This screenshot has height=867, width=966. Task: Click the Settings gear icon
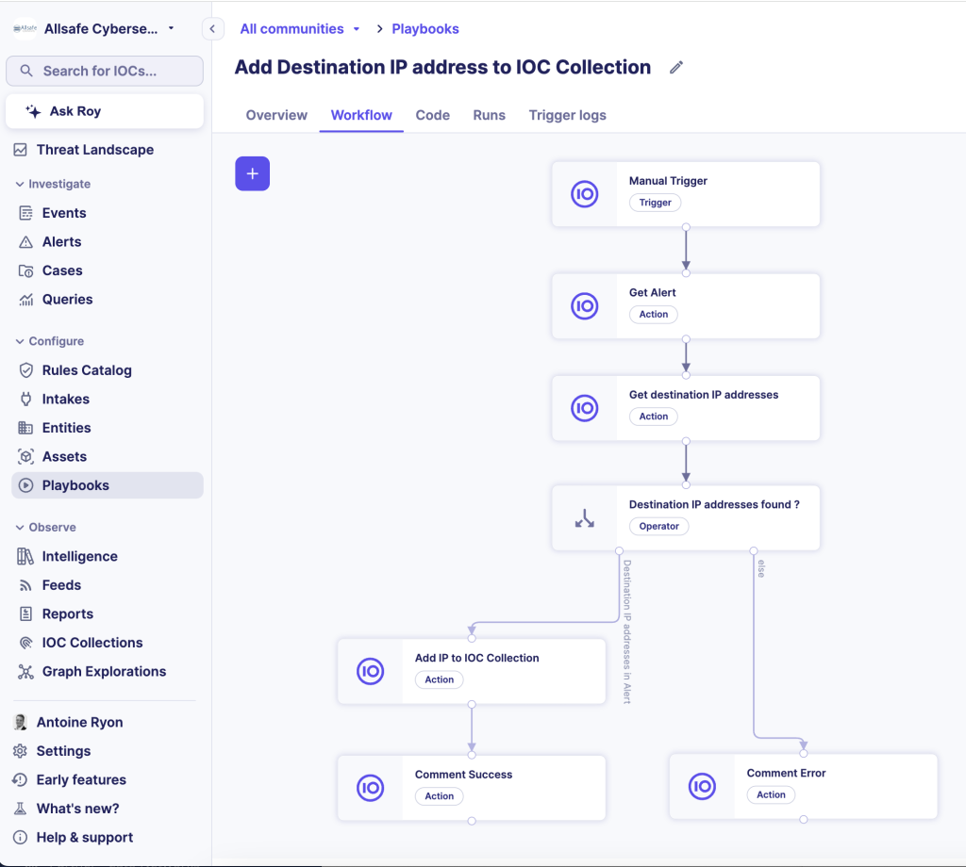click(x=21, y=751)
